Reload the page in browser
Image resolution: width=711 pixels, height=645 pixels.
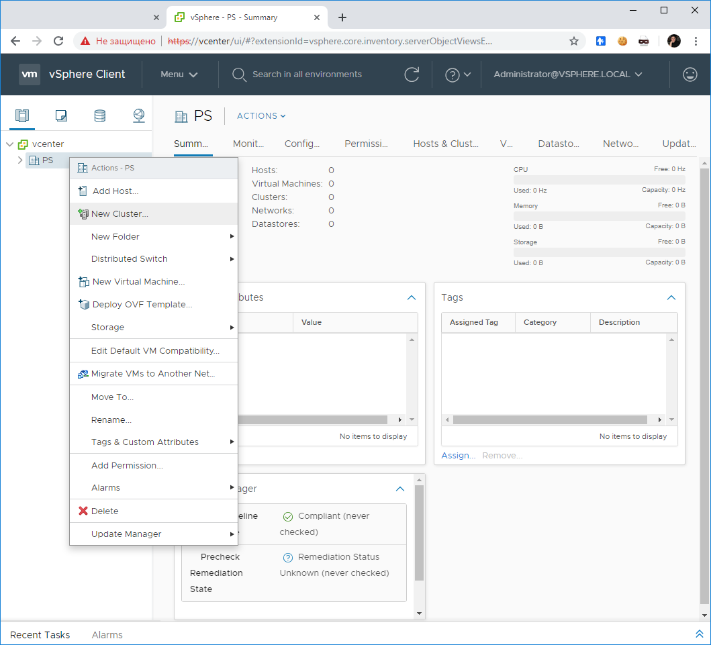(x=58, y=41)
